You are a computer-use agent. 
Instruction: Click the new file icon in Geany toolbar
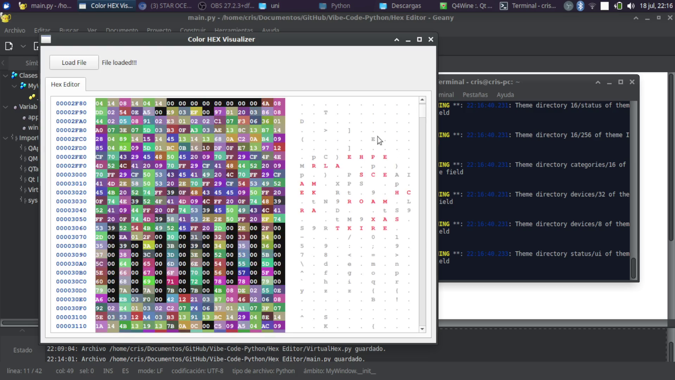(9, 46)
